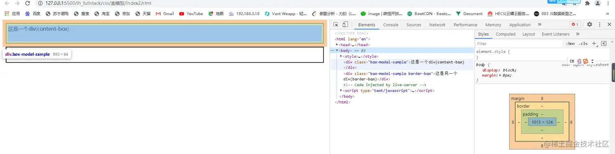Open the Chrome extensions puzzle icon
This screenshot has width=615, height=154.
click(587, 3)
